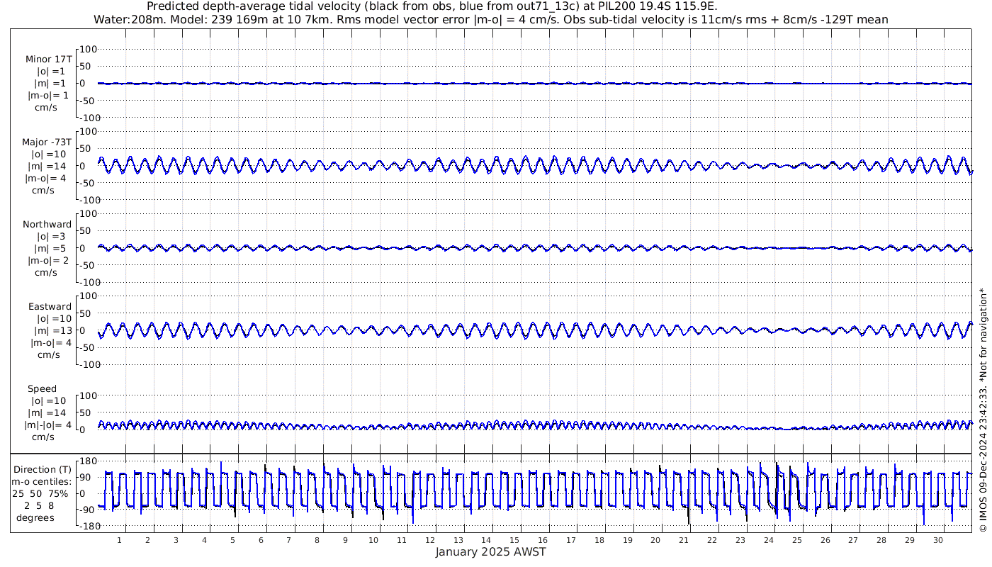Click '|m|-|o|= 4' under the Speed label
992x567 pixels.
49,425
